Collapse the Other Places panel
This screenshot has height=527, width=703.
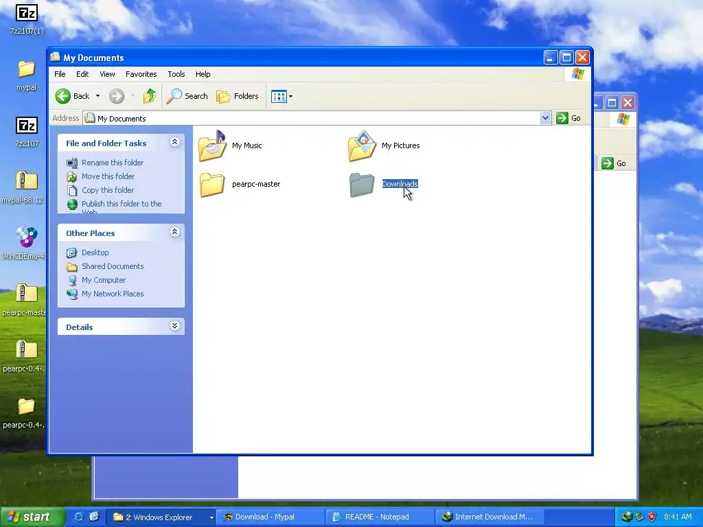click(175, 232)
